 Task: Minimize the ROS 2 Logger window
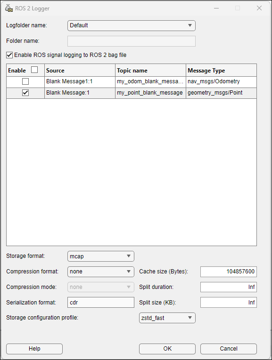216,8
